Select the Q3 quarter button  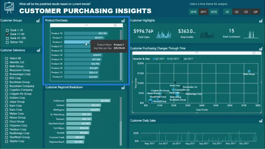coord(246,12)
